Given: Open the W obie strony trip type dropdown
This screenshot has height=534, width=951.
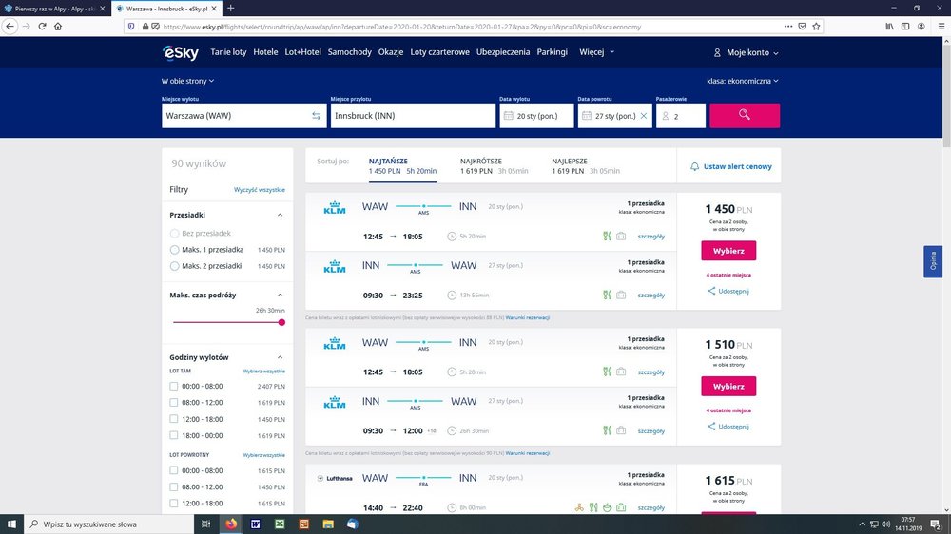Looking at the screenshot, I should pyautogui.click(x=187, y=81).
